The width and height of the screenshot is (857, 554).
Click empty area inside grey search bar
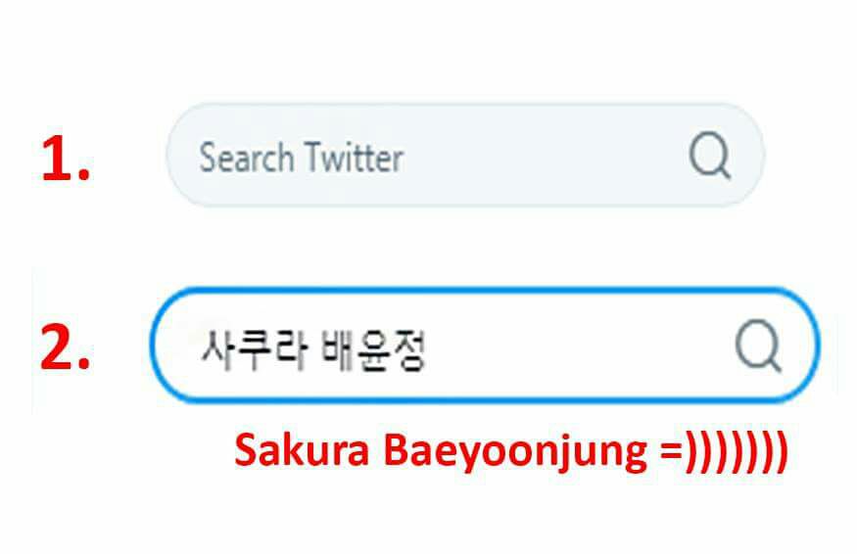[x=547, y=156]
